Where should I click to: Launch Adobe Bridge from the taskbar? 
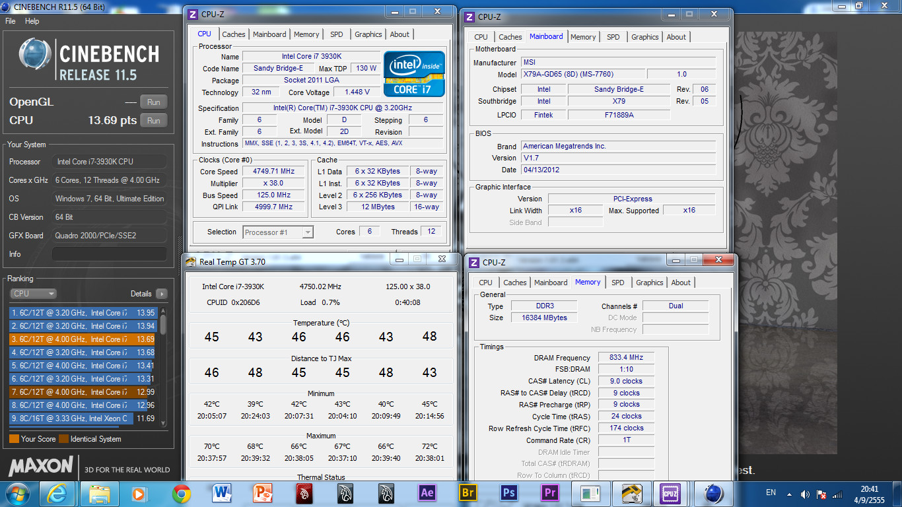pyautogui.click(x=468, y=493)
